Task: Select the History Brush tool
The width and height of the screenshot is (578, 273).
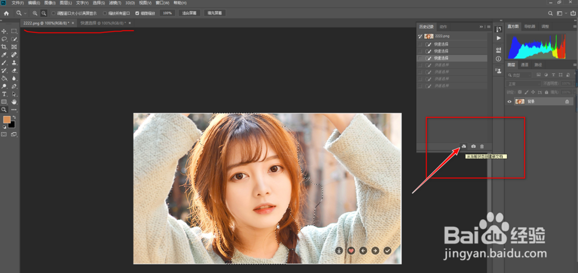Action: 5,70
